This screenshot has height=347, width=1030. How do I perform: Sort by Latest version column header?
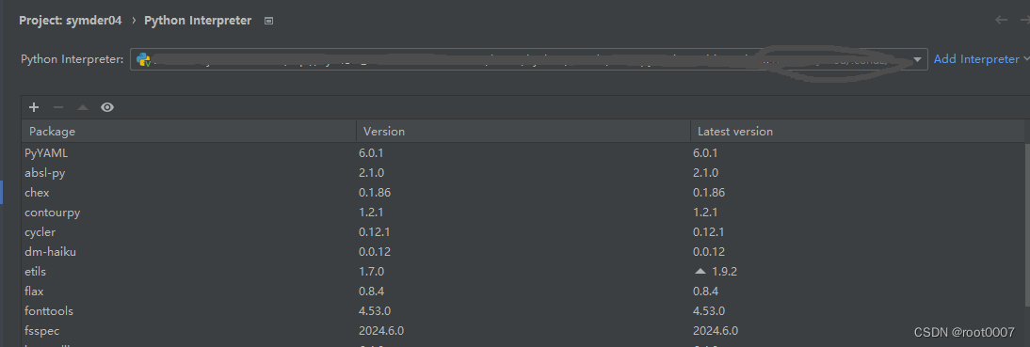point(858,132)
